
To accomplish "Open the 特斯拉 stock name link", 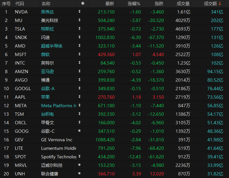I will click(x=47, y=29).
